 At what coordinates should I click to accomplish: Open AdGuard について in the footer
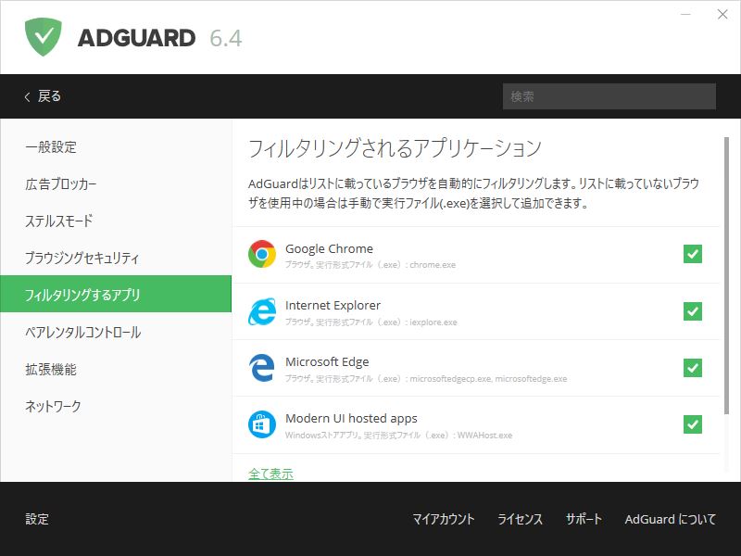[670, 519]
